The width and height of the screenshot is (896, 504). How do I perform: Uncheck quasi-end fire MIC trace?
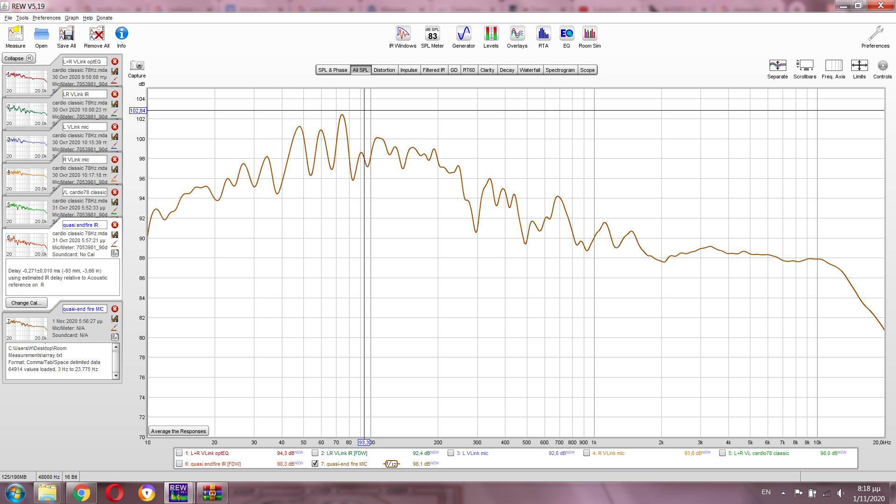coord(315,464)
